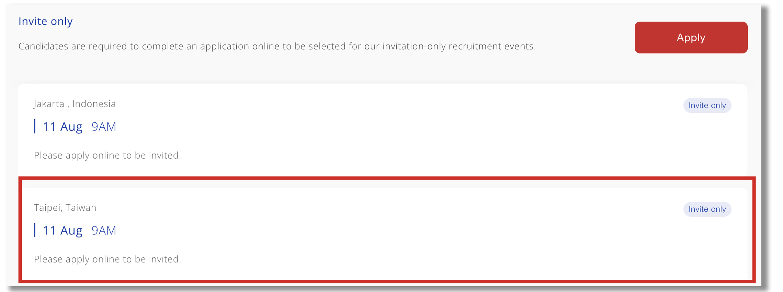Click Jakarta's 'Please apply online' note

(x=107, y=155)
